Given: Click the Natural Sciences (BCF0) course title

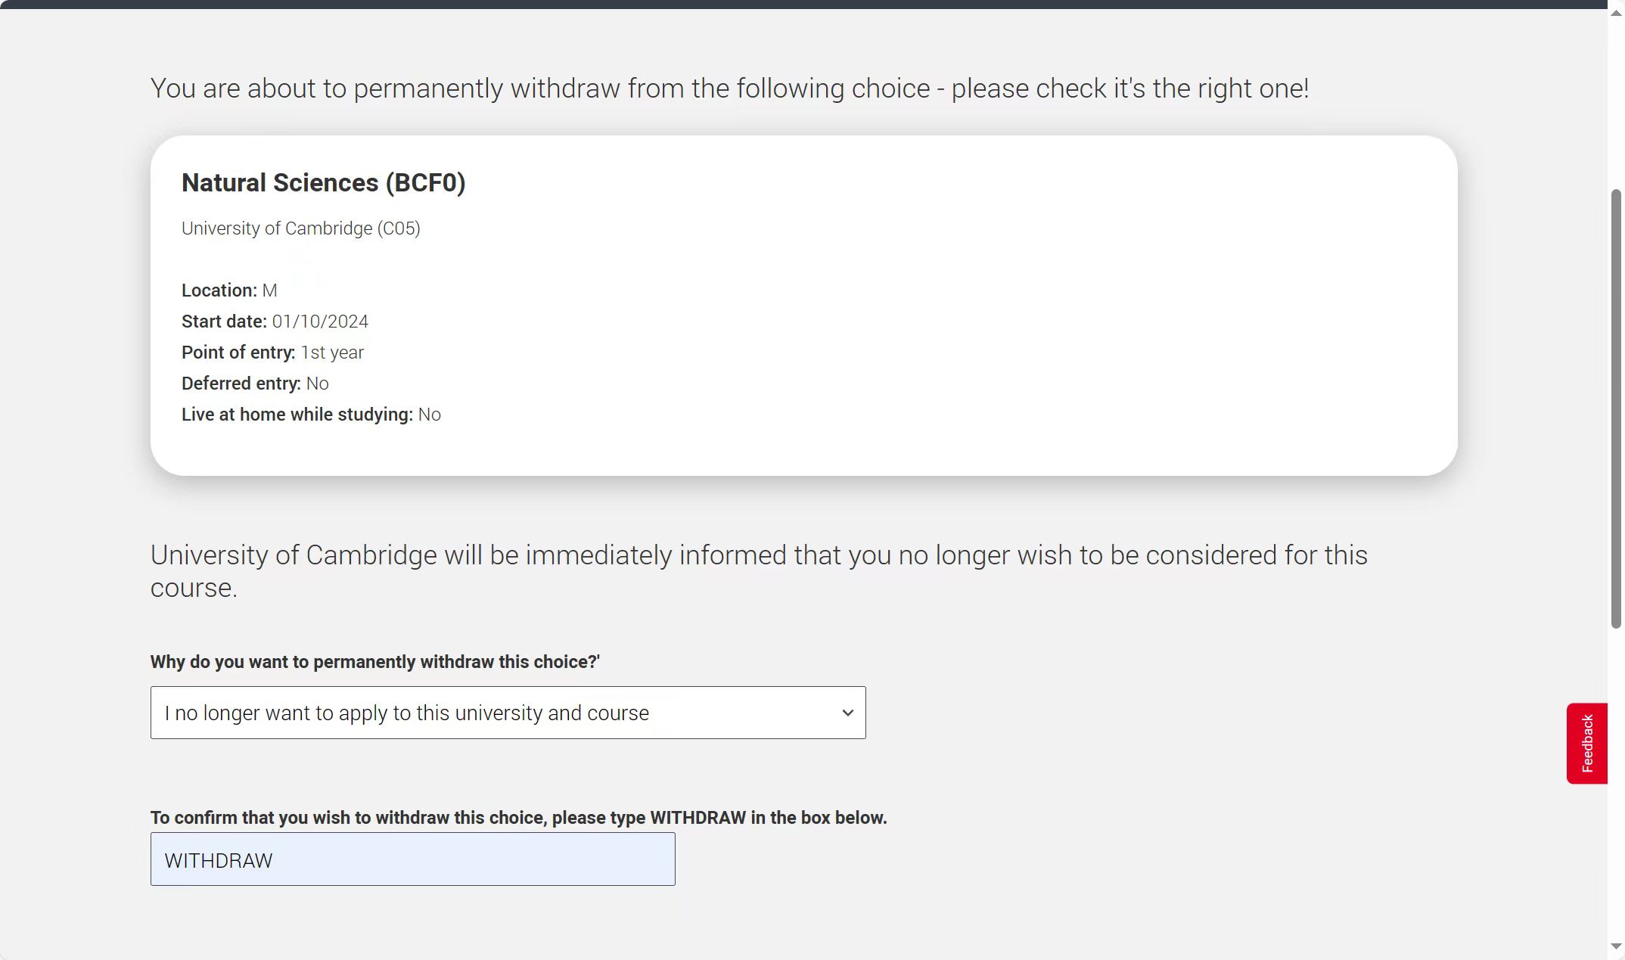Looking at the screenshot, I should click(x=323, y=183).
